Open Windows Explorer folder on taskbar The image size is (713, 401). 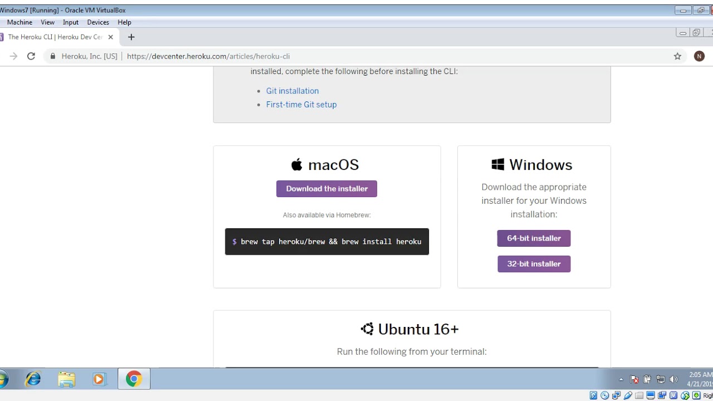tap(66, 379)
